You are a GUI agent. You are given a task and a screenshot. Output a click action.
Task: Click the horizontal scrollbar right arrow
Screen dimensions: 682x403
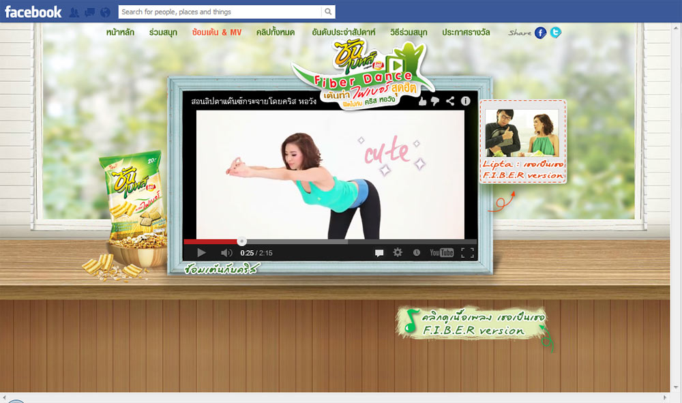click(665, 398)
